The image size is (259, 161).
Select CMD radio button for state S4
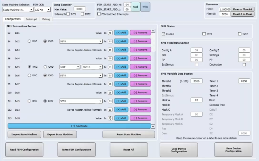(x=45, y=41)
